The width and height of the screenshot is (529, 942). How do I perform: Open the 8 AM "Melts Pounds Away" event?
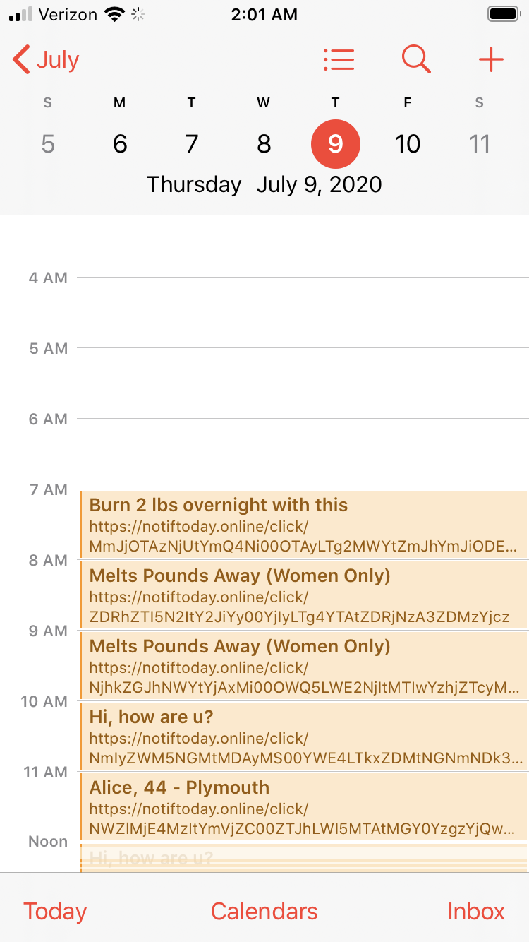[303, 595]
